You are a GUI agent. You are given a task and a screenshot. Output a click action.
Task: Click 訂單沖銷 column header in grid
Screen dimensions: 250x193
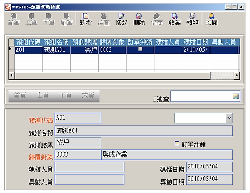coord(140,42)
